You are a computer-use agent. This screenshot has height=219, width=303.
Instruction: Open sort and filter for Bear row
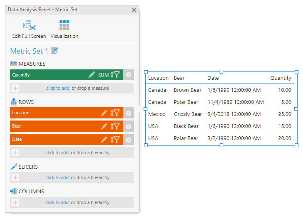point(115,126)
